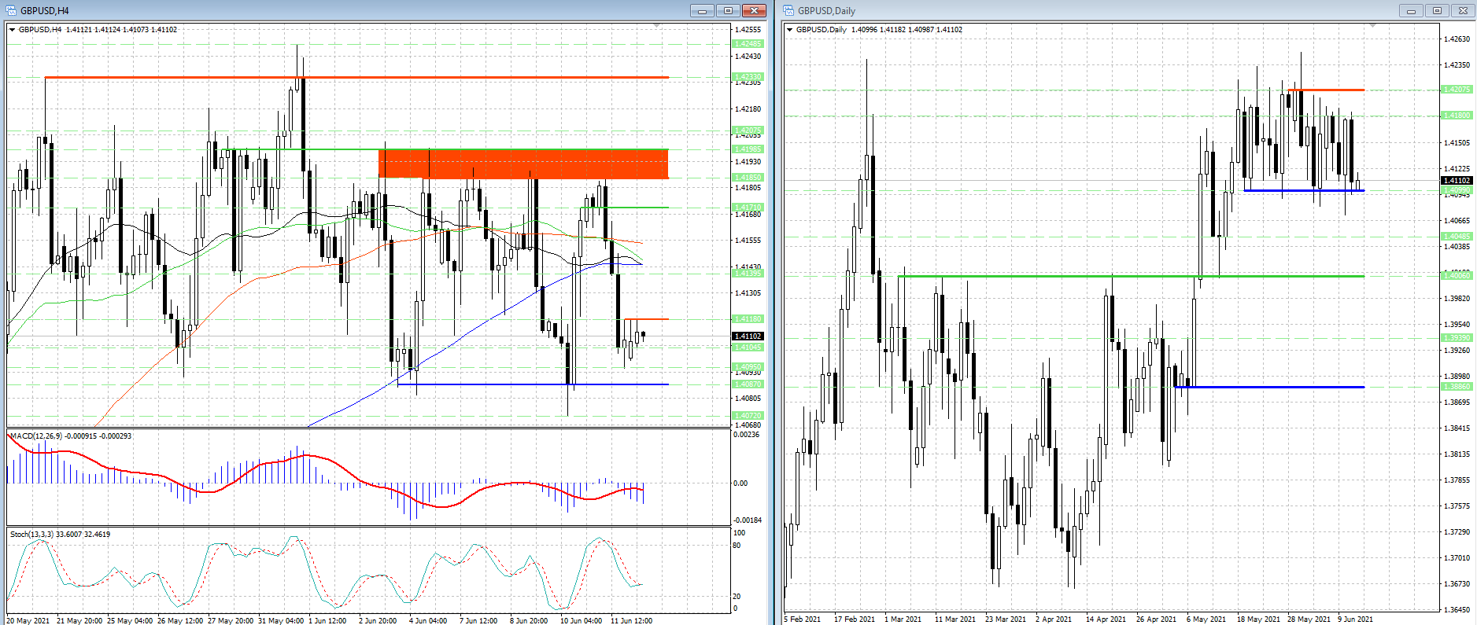Close the GBPUSD,Daily chart window
Image resolution: width=1477 pixels, height=625 pixels.
pos(1463,10)
